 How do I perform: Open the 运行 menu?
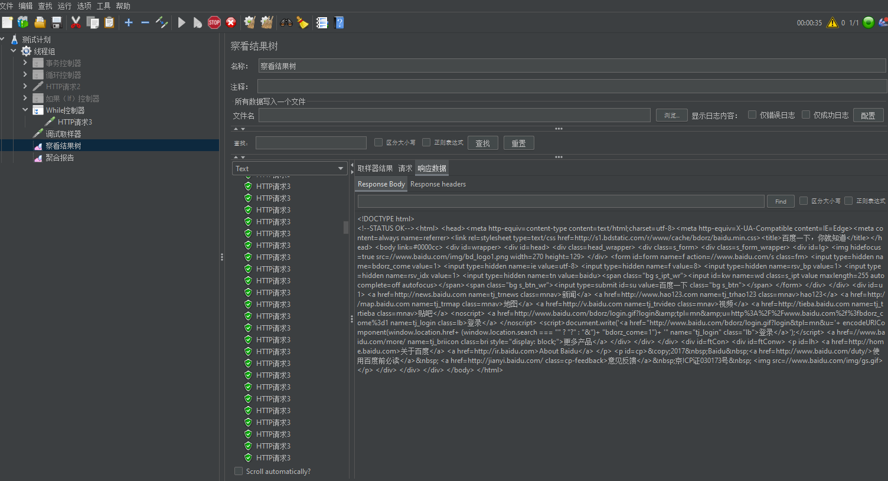(64, 6)
